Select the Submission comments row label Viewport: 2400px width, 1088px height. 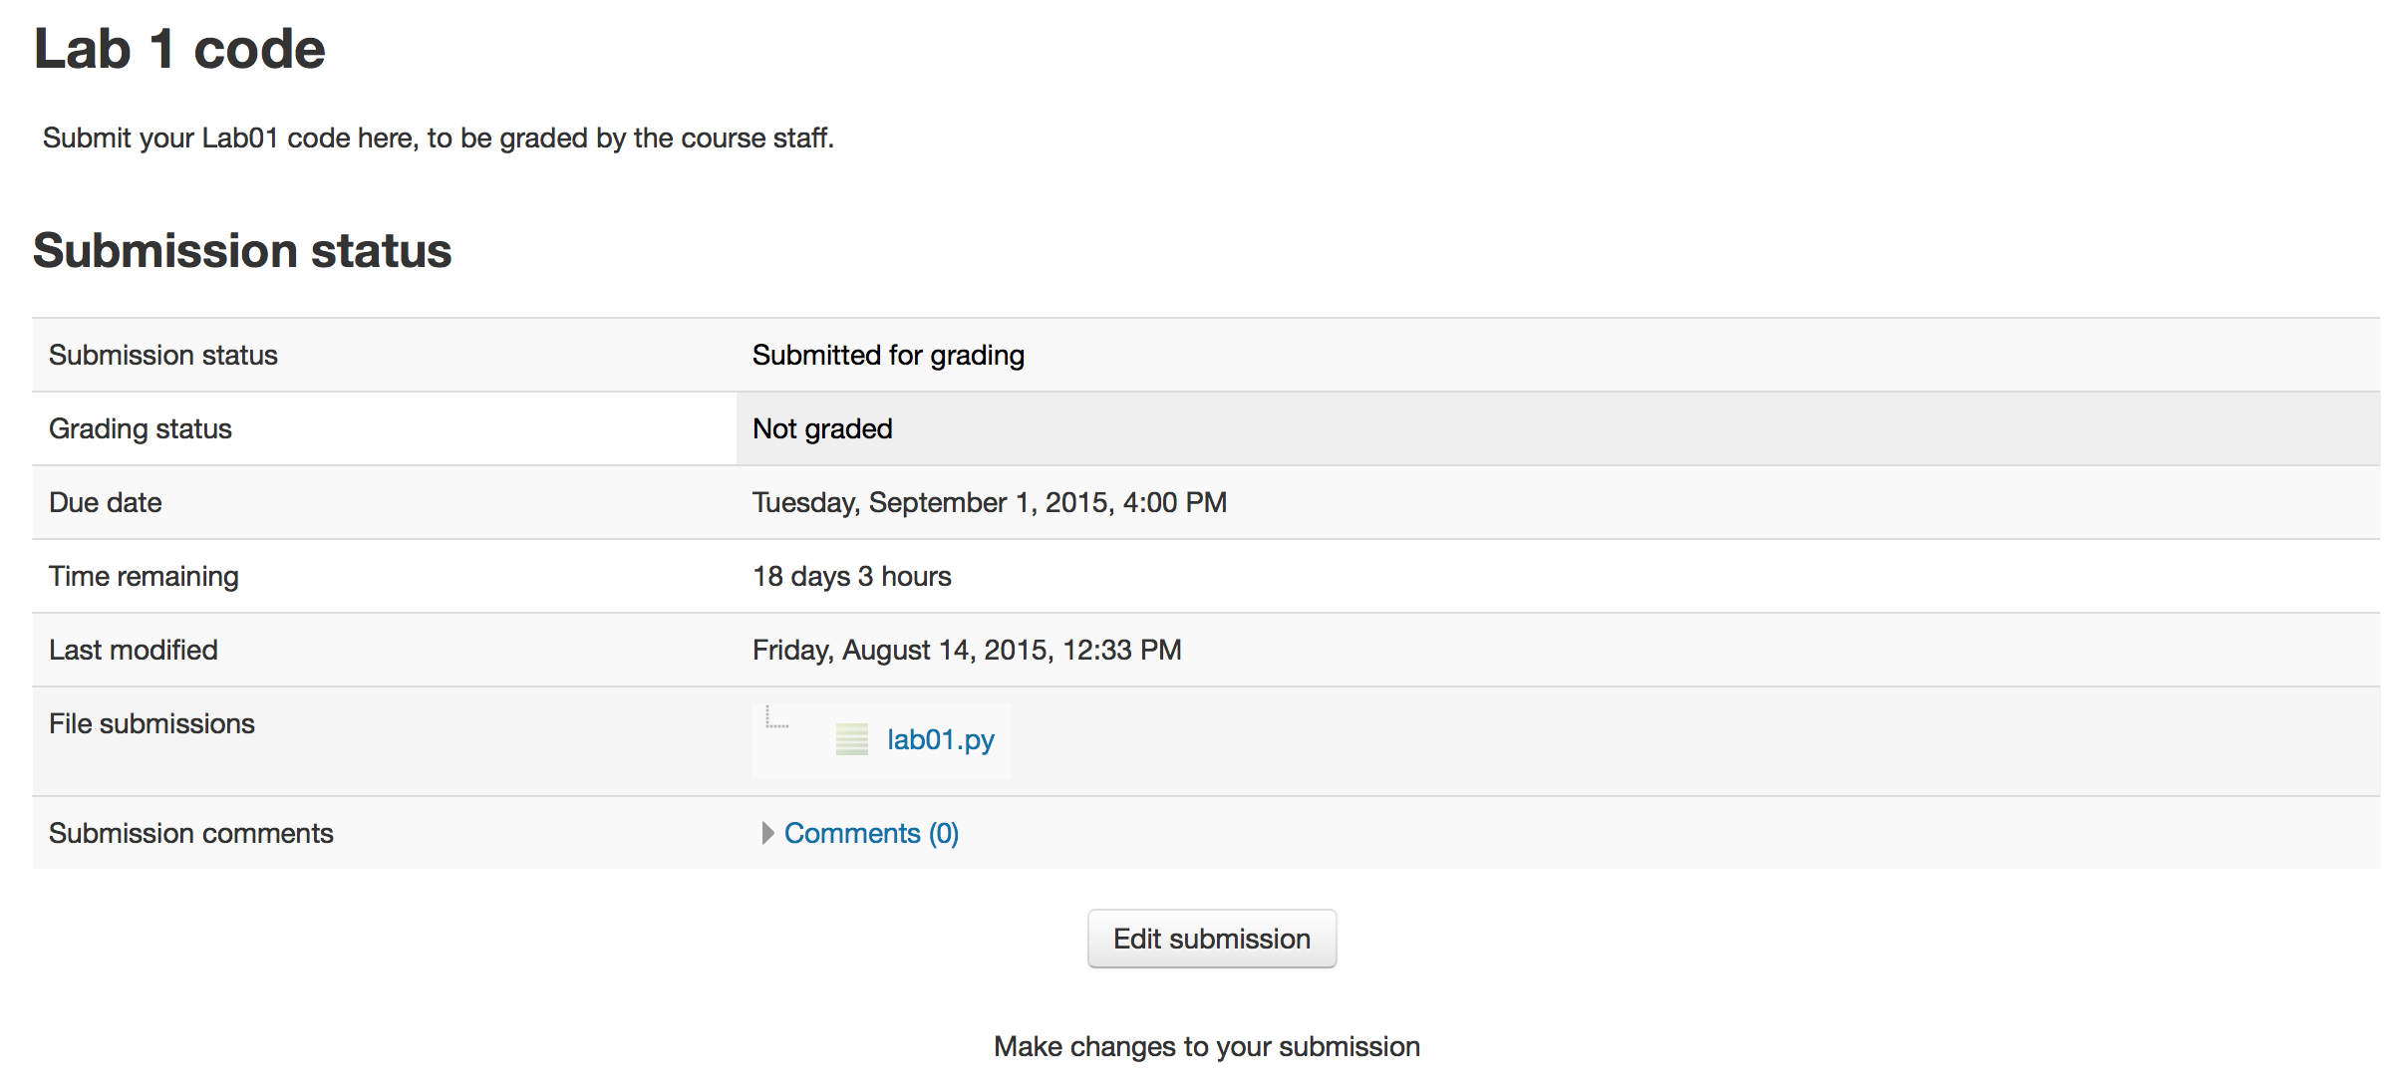click(190, 833)
